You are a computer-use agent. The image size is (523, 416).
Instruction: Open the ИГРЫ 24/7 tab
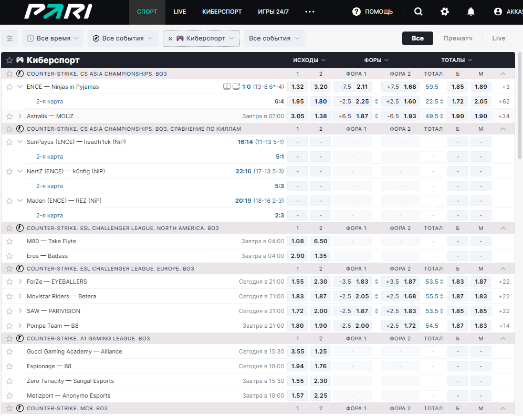tap(273, 12)
